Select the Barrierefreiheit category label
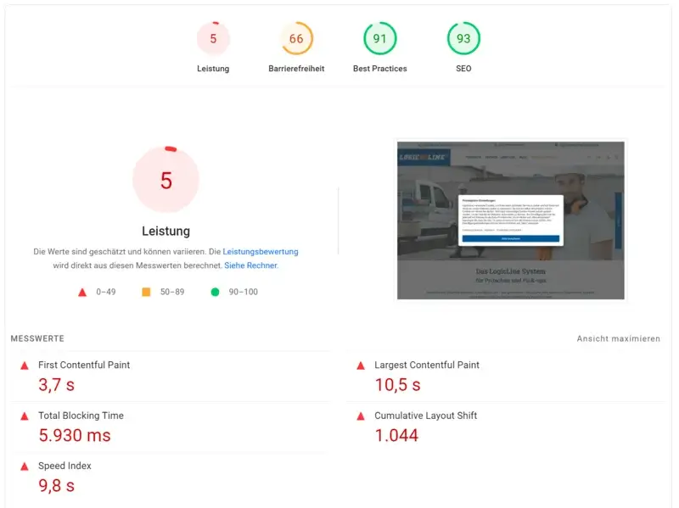Viewport: 679px width, 508px height. tap(296, 69)
